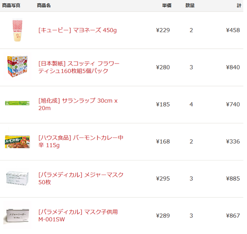Open the kids mask M-001SW product photo

[x=17, y=215]
